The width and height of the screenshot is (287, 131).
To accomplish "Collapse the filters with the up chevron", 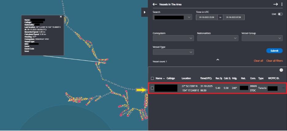I will coord(218,60).
